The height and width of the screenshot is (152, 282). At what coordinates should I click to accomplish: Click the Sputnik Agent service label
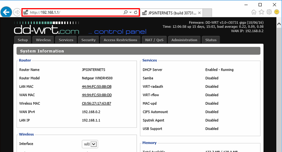[154, 120]
